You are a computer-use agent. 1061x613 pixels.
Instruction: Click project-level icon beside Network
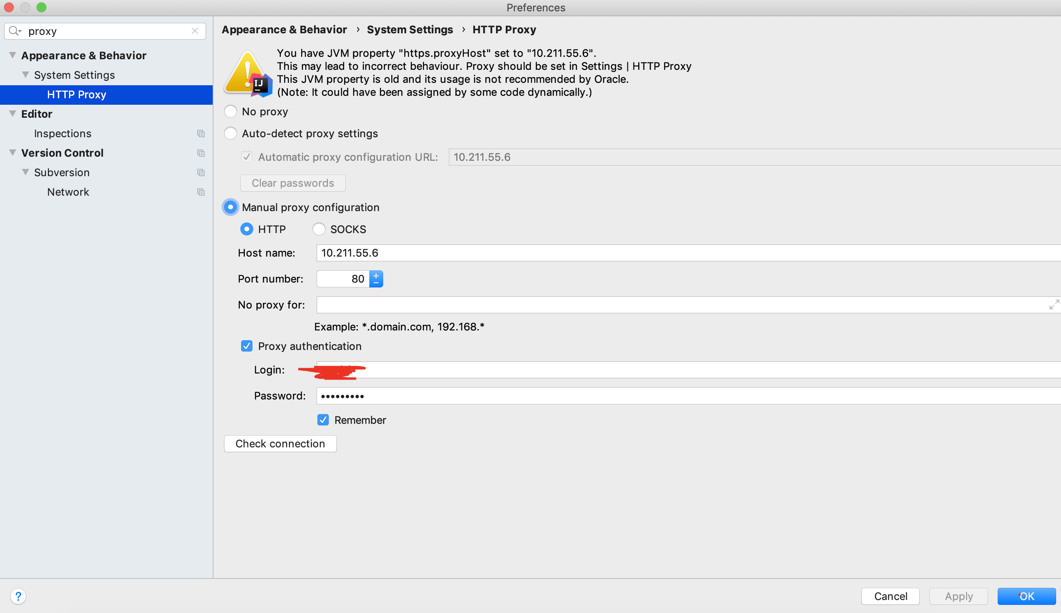tap(201, 192)
